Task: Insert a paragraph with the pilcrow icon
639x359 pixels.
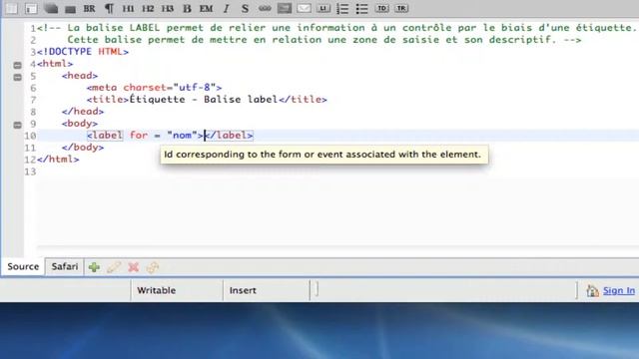Action: [x=109, y=9]
